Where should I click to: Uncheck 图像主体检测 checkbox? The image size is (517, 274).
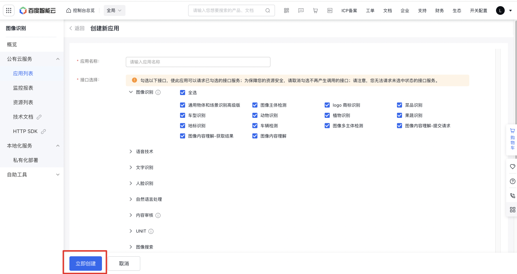[255, 105]
